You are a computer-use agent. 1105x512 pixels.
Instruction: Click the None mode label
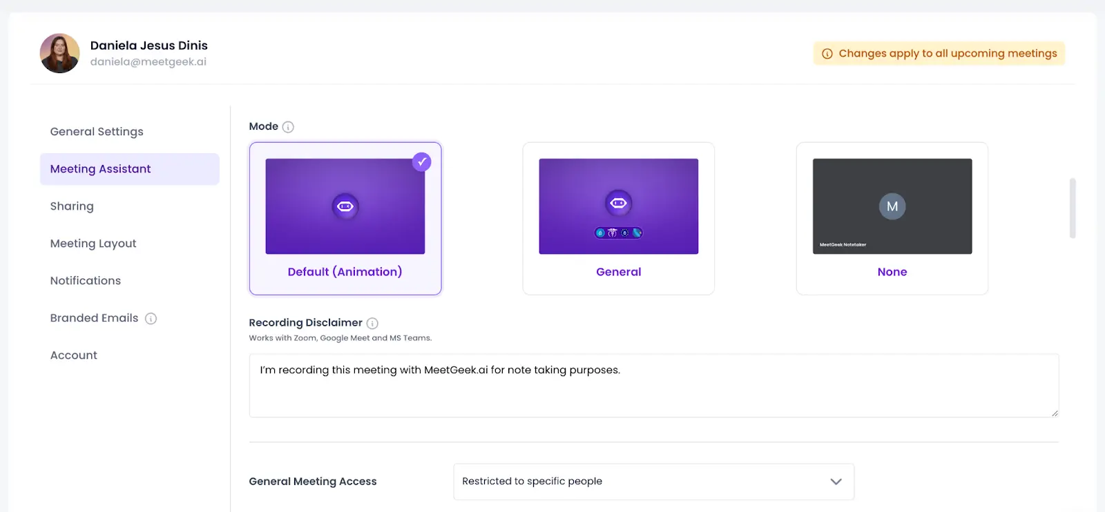pos(892,272)
